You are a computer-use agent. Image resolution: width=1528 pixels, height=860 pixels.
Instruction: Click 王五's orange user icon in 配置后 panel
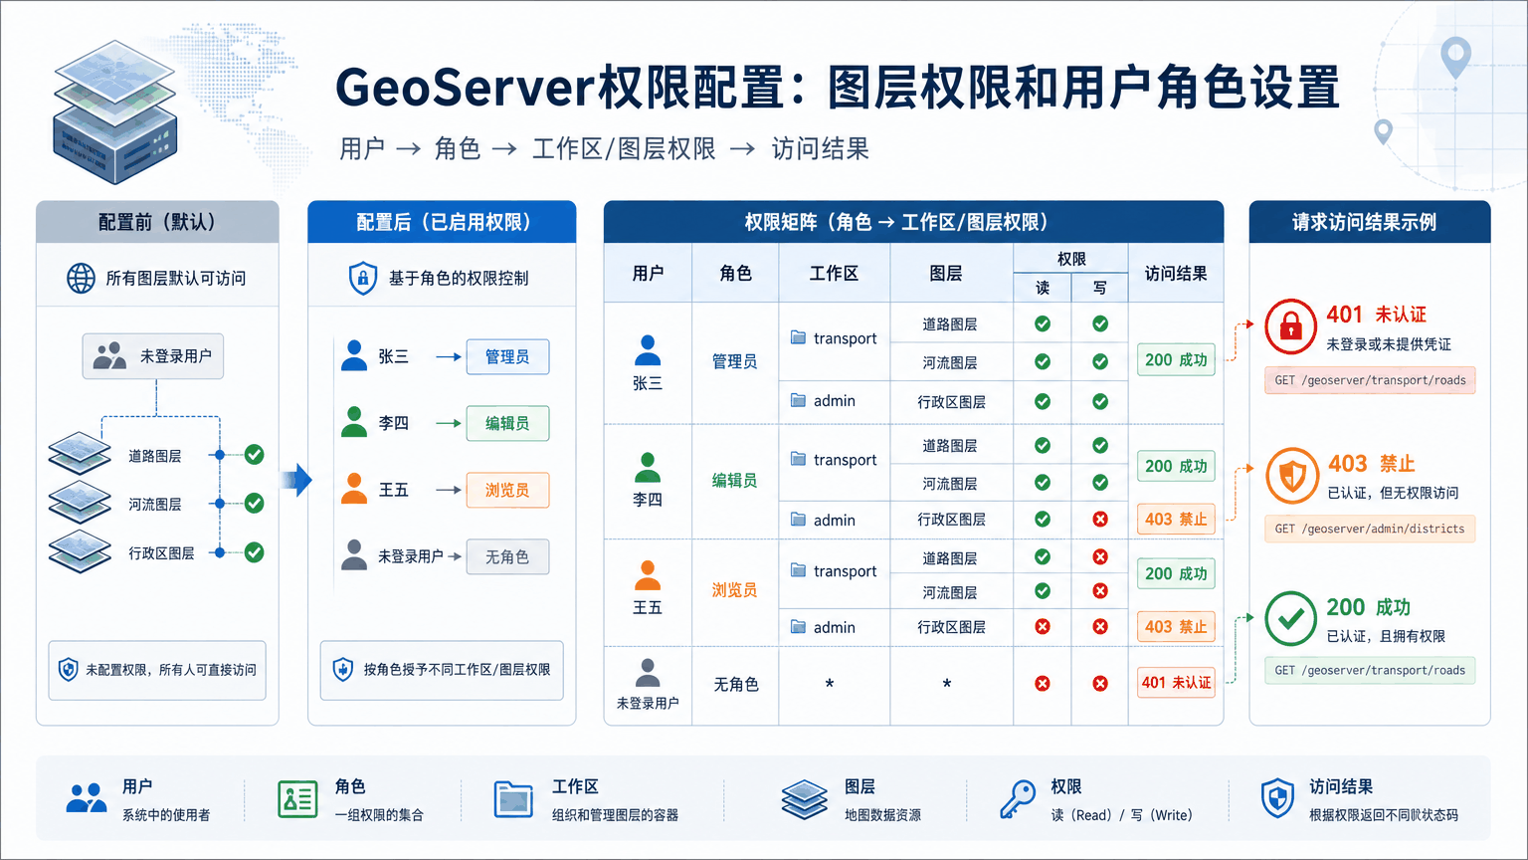click(354, 489)
